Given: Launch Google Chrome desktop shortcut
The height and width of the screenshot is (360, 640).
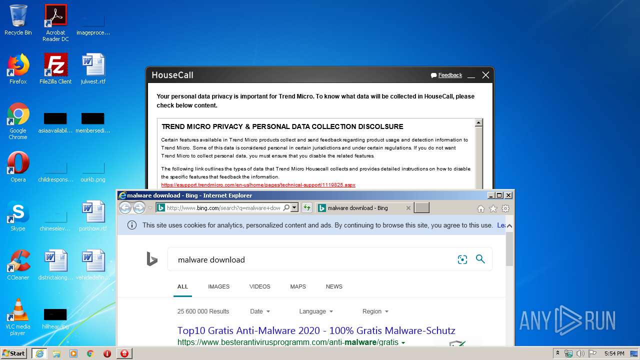Looking at the screenshot, I should tap(18, 121).
